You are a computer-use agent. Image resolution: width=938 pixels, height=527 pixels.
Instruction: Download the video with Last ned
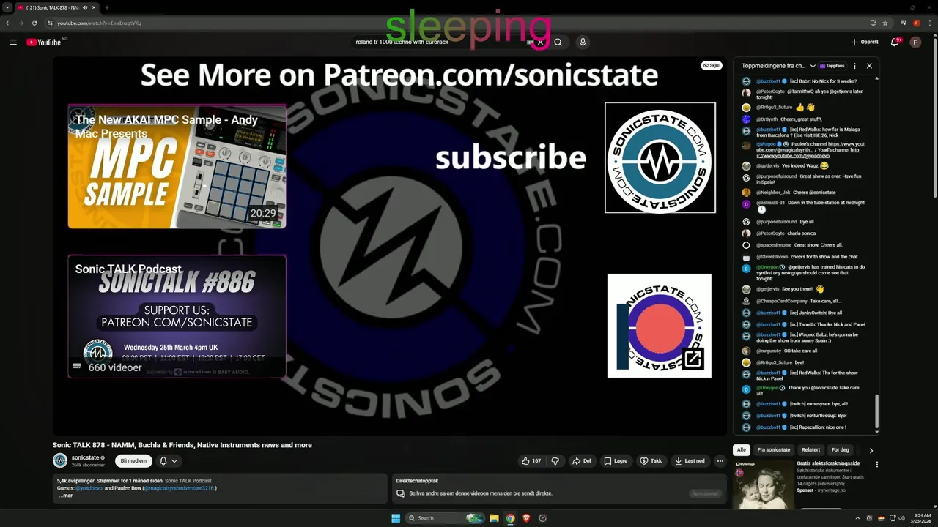point(690,461)
